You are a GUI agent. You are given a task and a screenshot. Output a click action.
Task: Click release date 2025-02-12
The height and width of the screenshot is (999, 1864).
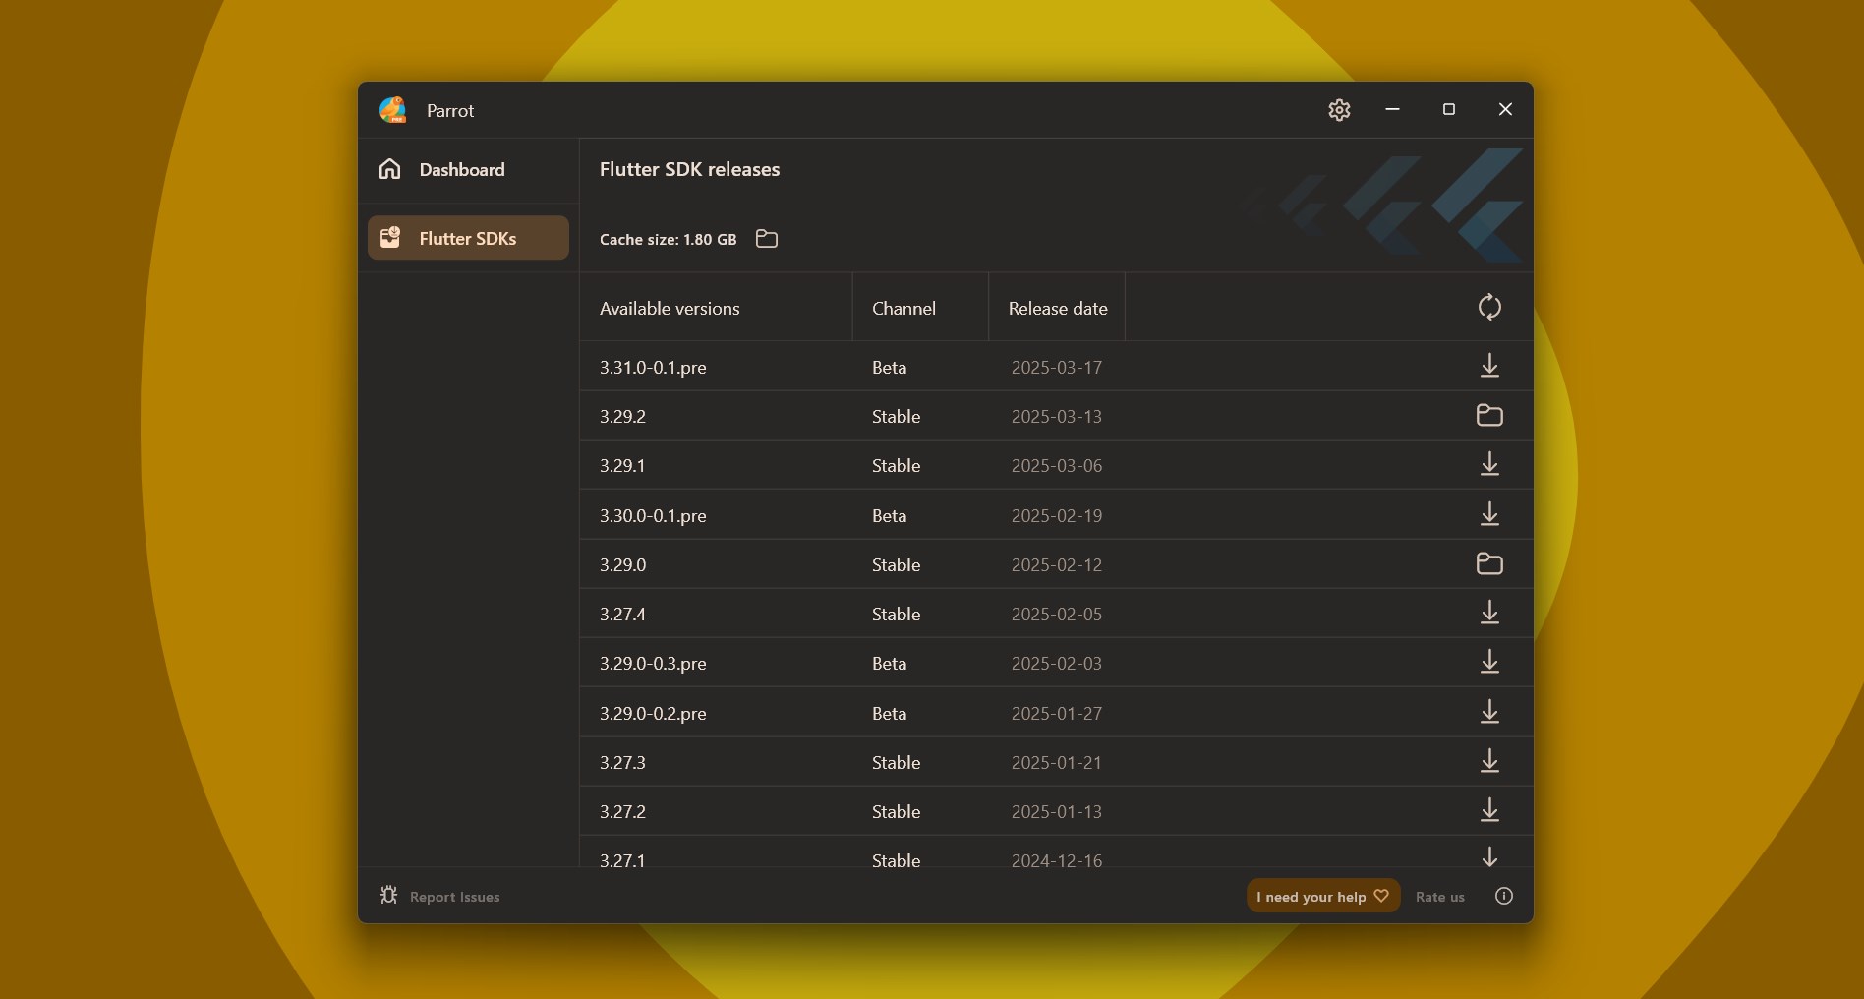pos(1057,565)
